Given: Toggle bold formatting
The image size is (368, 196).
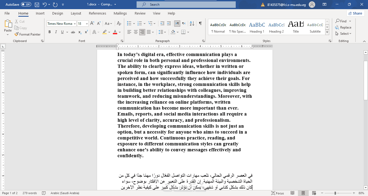Looking at the screenshot, I should pyautogui.click(x=50, y=32).
